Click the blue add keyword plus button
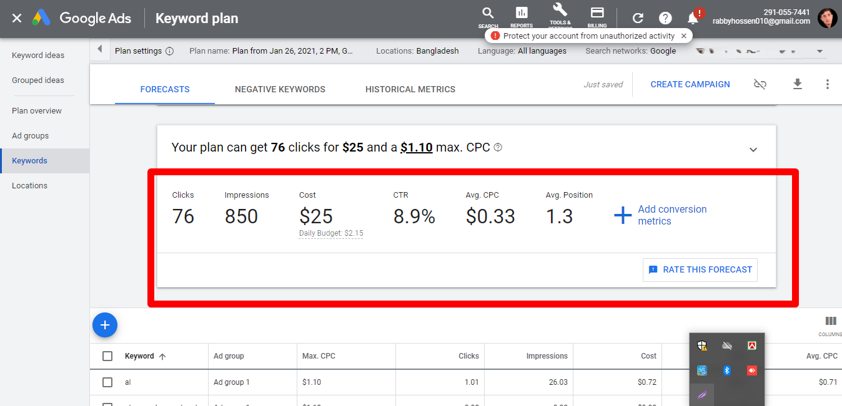This screenshot has width=842, height=406. [105, 325]
